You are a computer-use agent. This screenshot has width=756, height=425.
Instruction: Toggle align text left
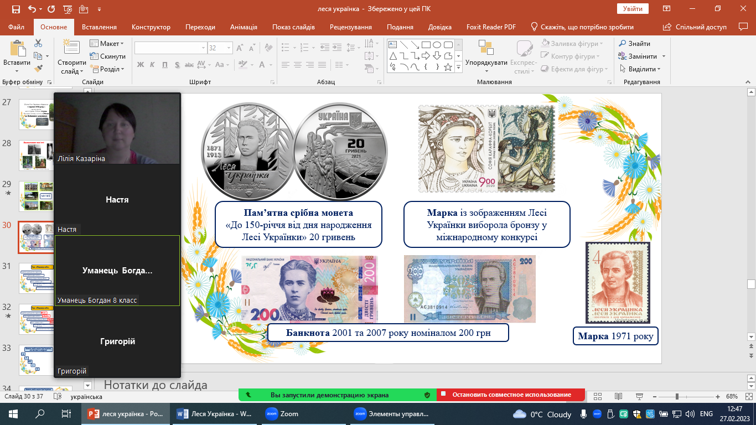click(x=287, y=65)
